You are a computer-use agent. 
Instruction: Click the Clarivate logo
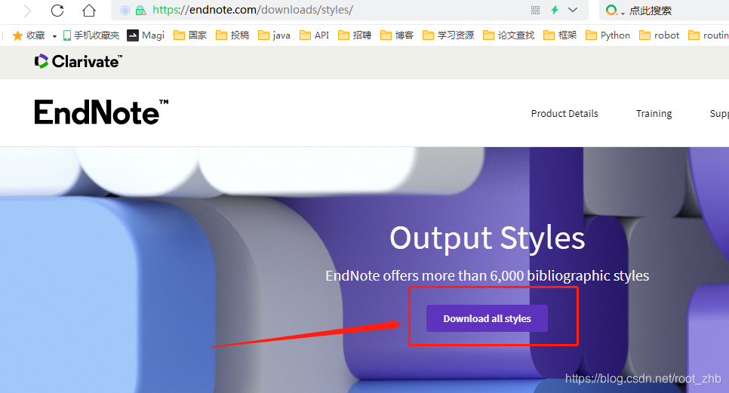tap(78, 61)
